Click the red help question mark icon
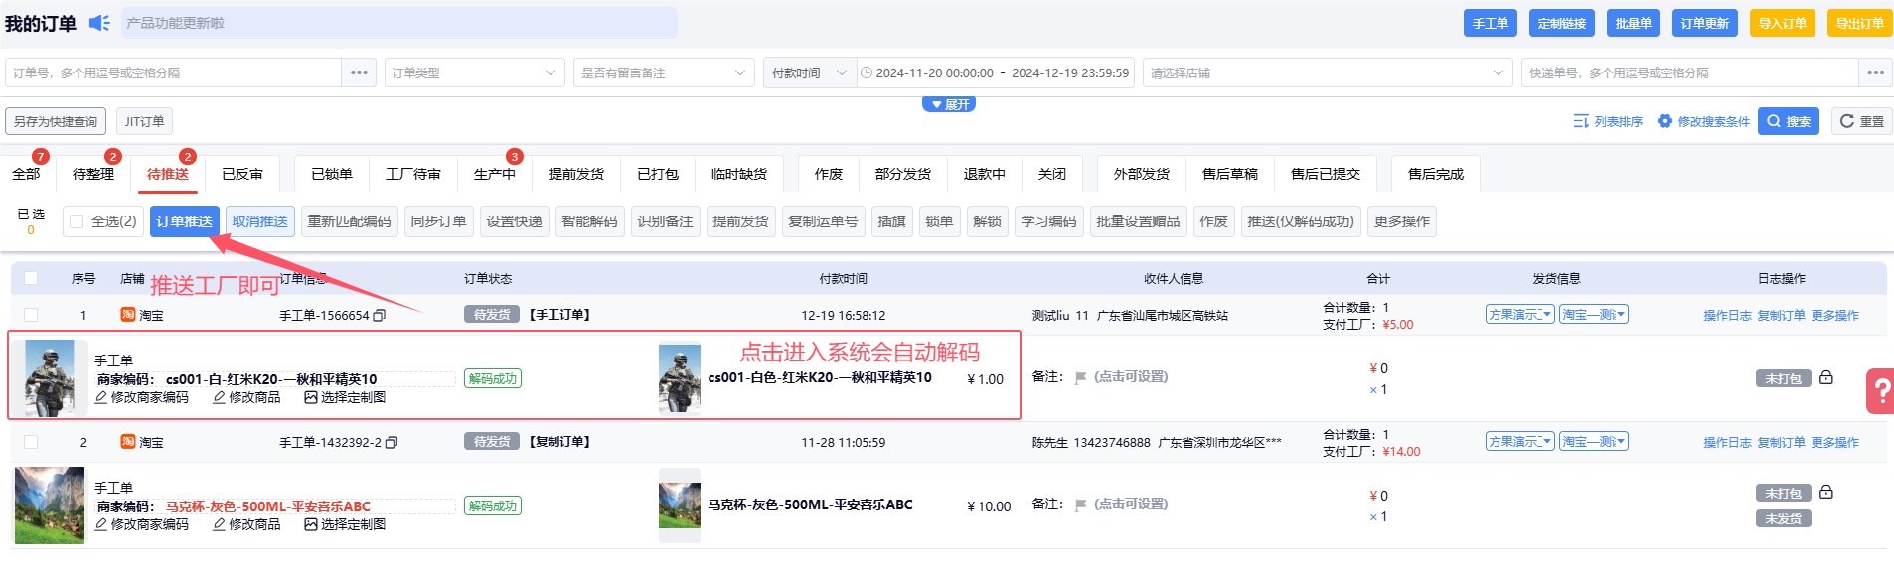The image size is (1894, 576). point(1880,391)
